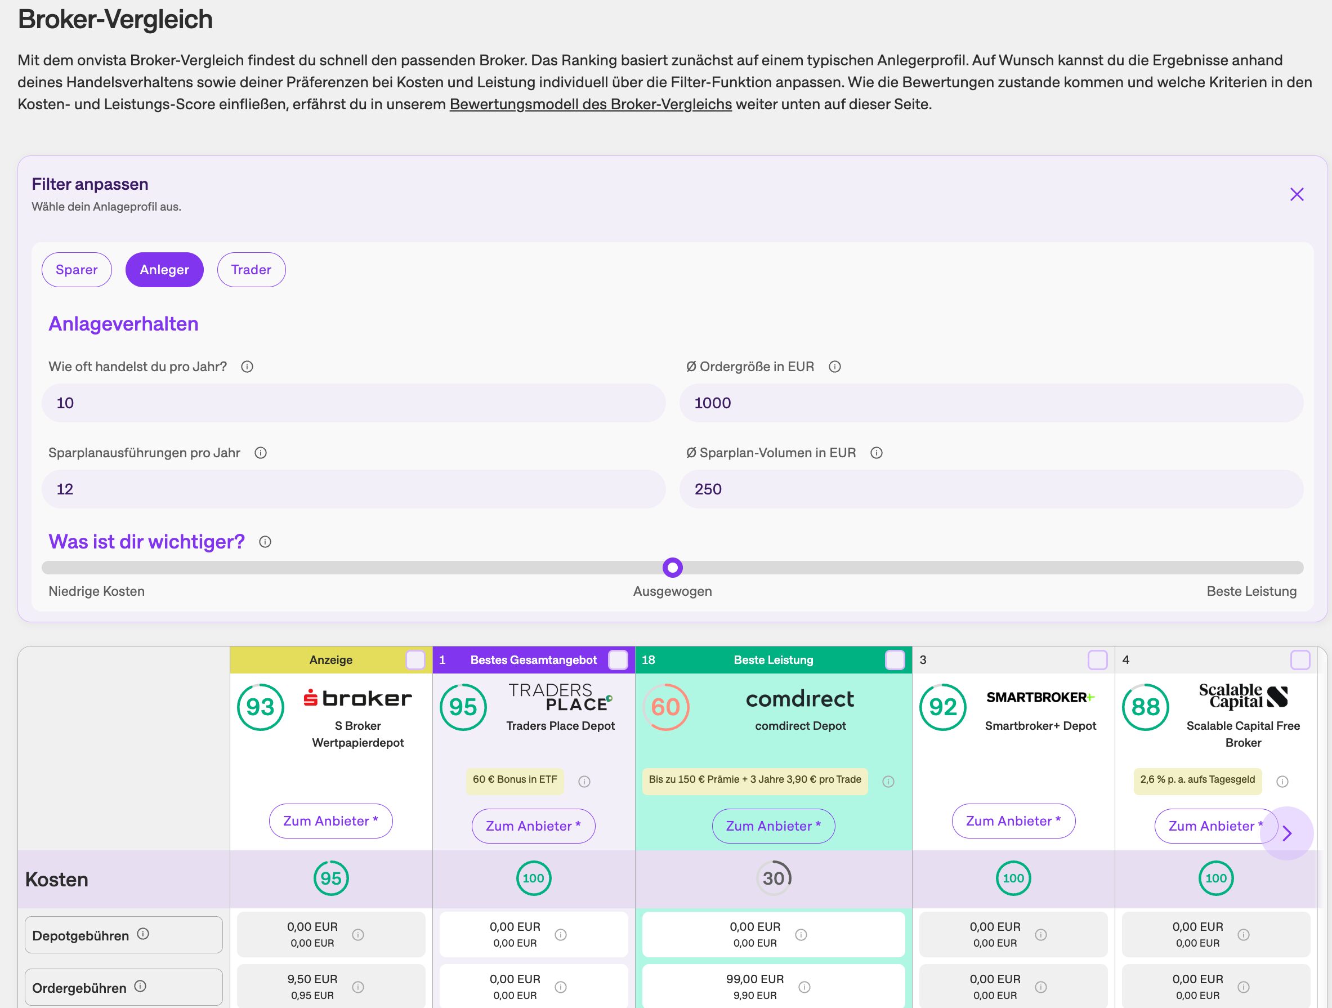Show info for Ø Sparplan-Volumen in EUR
This screenshot has height=1008, width=1332.
click(876, 453)
